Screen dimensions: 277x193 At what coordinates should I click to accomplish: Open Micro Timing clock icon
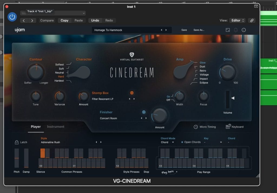click(x=196, y=127)
